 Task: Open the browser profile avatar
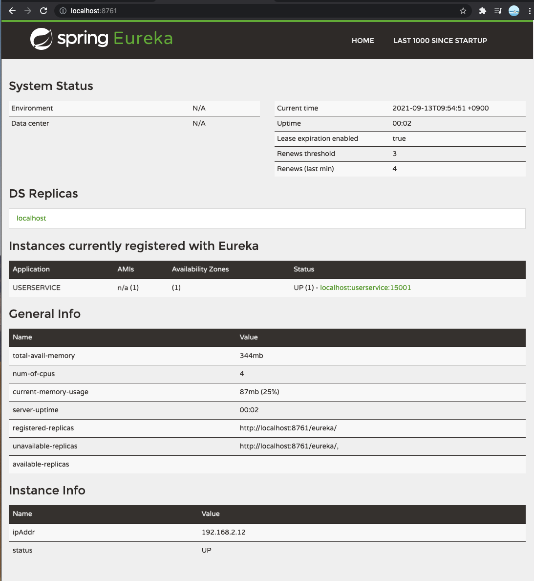pos(514,11)
